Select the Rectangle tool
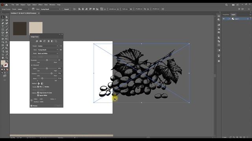 [x=3, y=30]
